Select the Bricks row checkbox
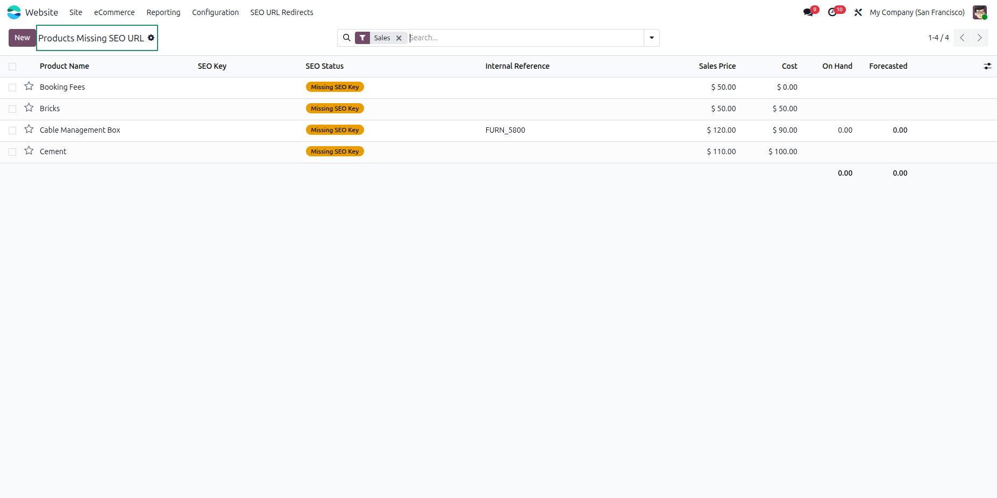This screenshot has width=997, height=498. pos(12,109)
